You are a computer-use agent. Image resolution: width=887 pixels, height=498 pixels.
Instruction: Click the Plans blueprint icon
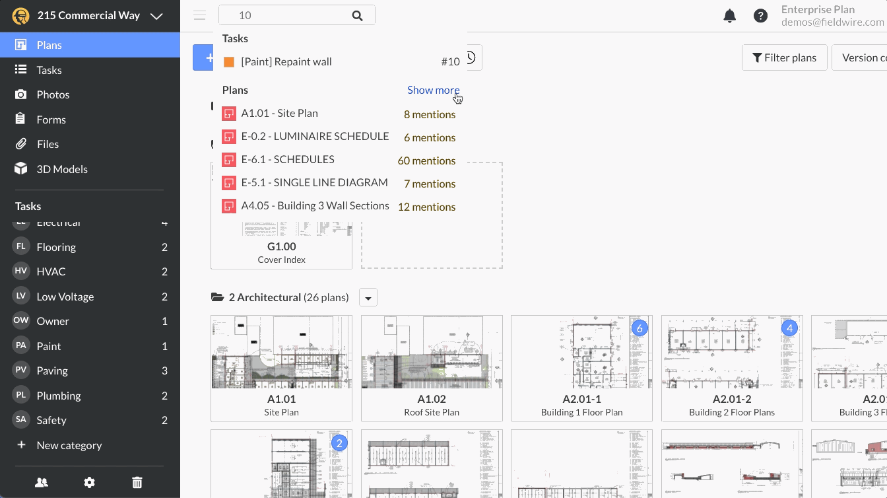point(21,45)
